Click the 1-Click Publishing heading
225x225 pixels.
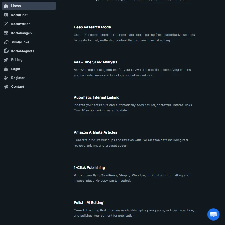tap(89, 168)
